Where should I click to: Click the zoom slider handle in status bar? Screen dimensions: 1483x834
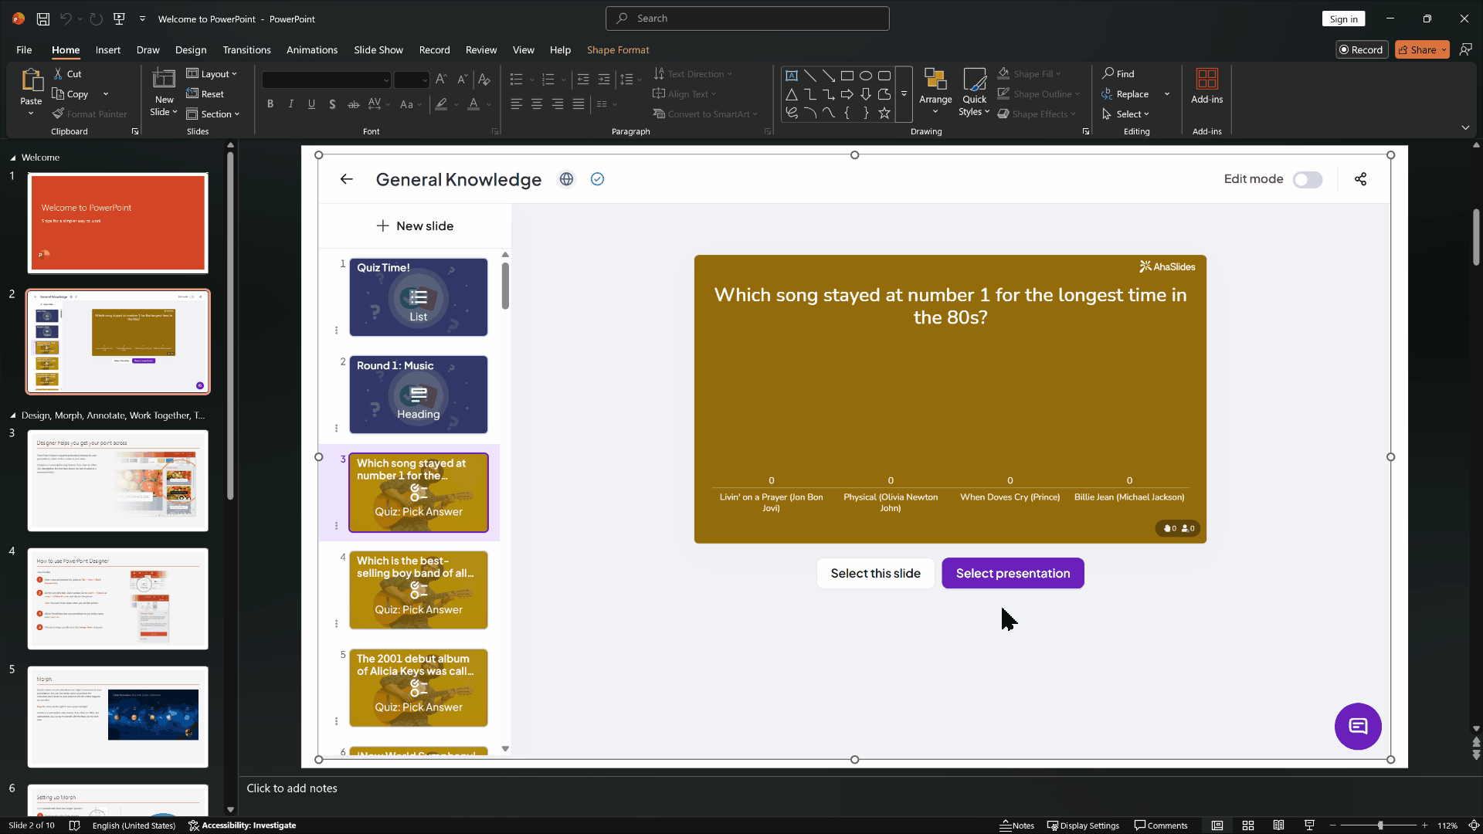click(x=1379, y=826)
